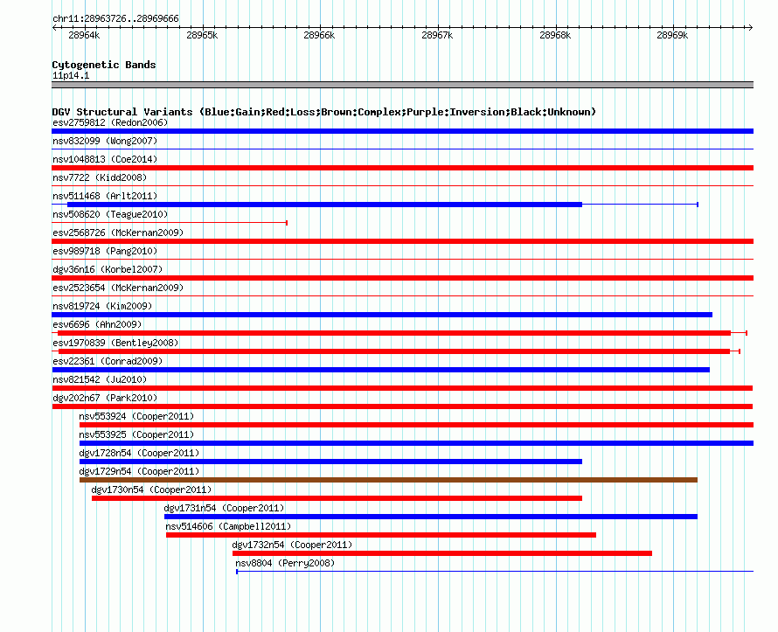Click esv2568726 (McKernan2009) label
Image resolution: width=778 pixels, height=632 pixels.
(x=118, y=233)
